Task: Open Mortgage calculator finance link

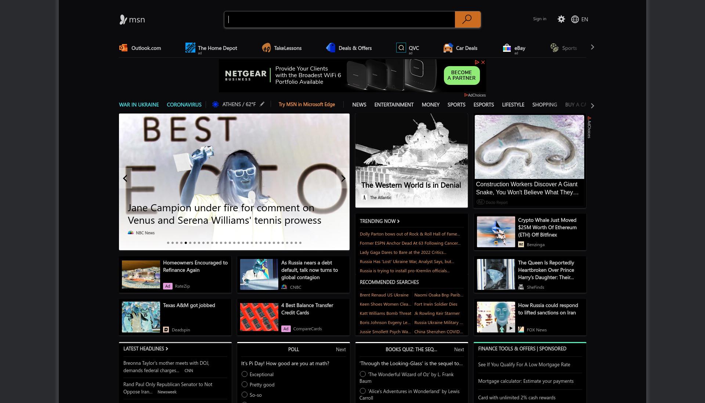Action: pyautogui.click(x=526, y=381)
